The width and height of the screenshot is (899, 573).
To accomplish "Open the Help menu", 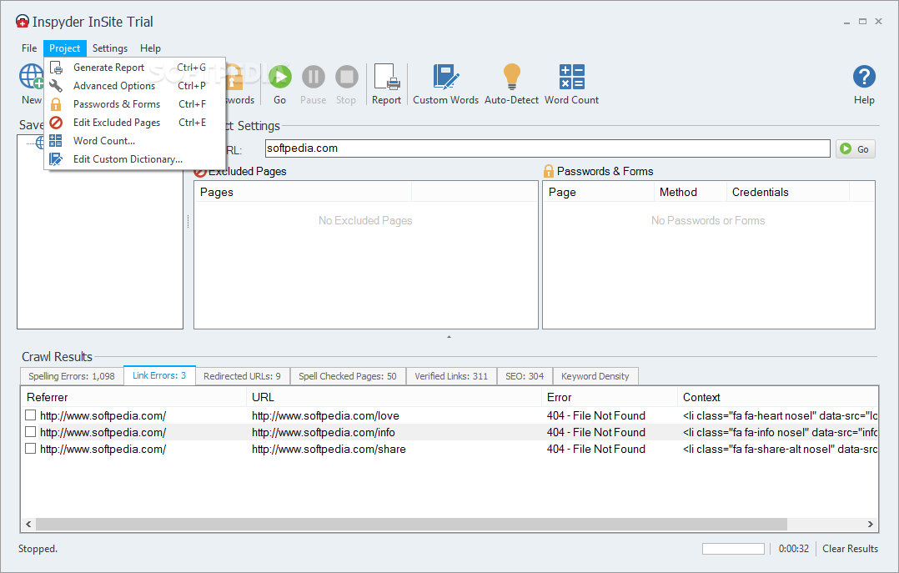I will click(x=150, y=48).
